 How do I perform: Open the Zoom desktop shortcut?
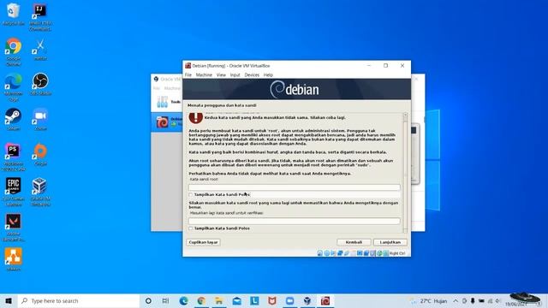pyautogui.click(x=40, y=119)
